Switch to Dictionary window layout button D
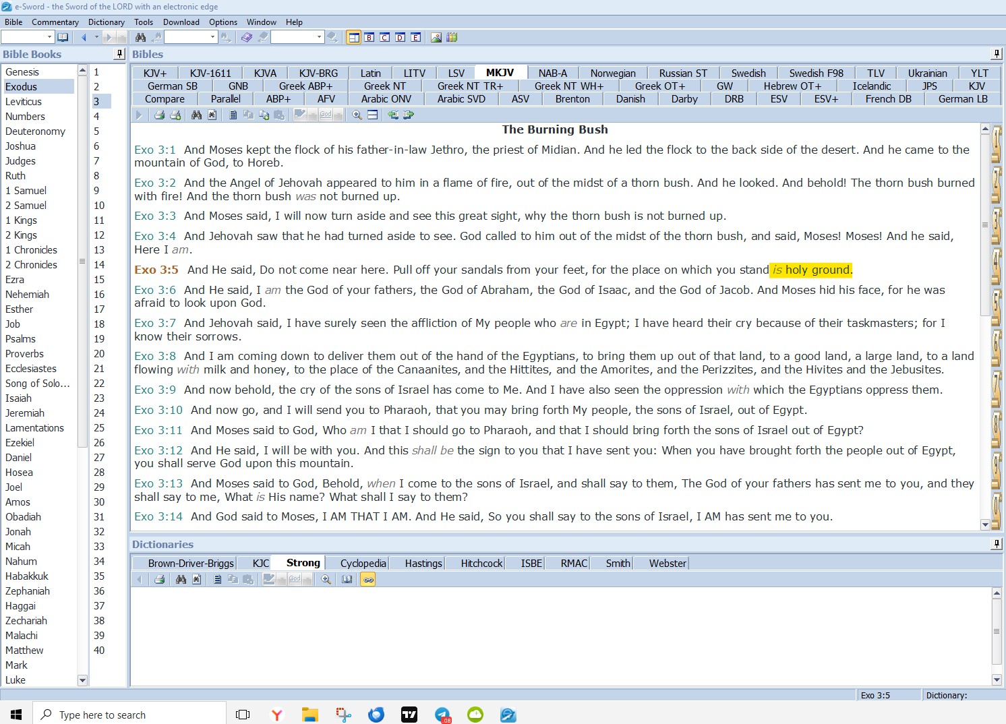 (x=401, y=37)
